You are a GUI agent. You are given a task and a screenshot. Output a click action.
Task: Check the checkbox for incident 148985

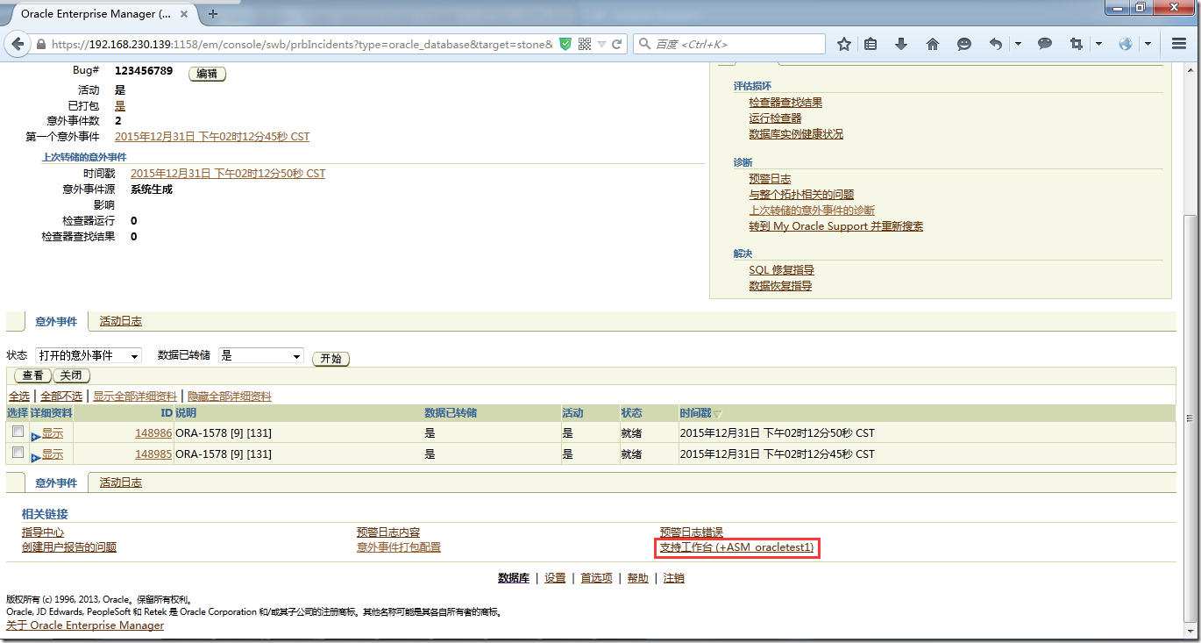point(18,453)
